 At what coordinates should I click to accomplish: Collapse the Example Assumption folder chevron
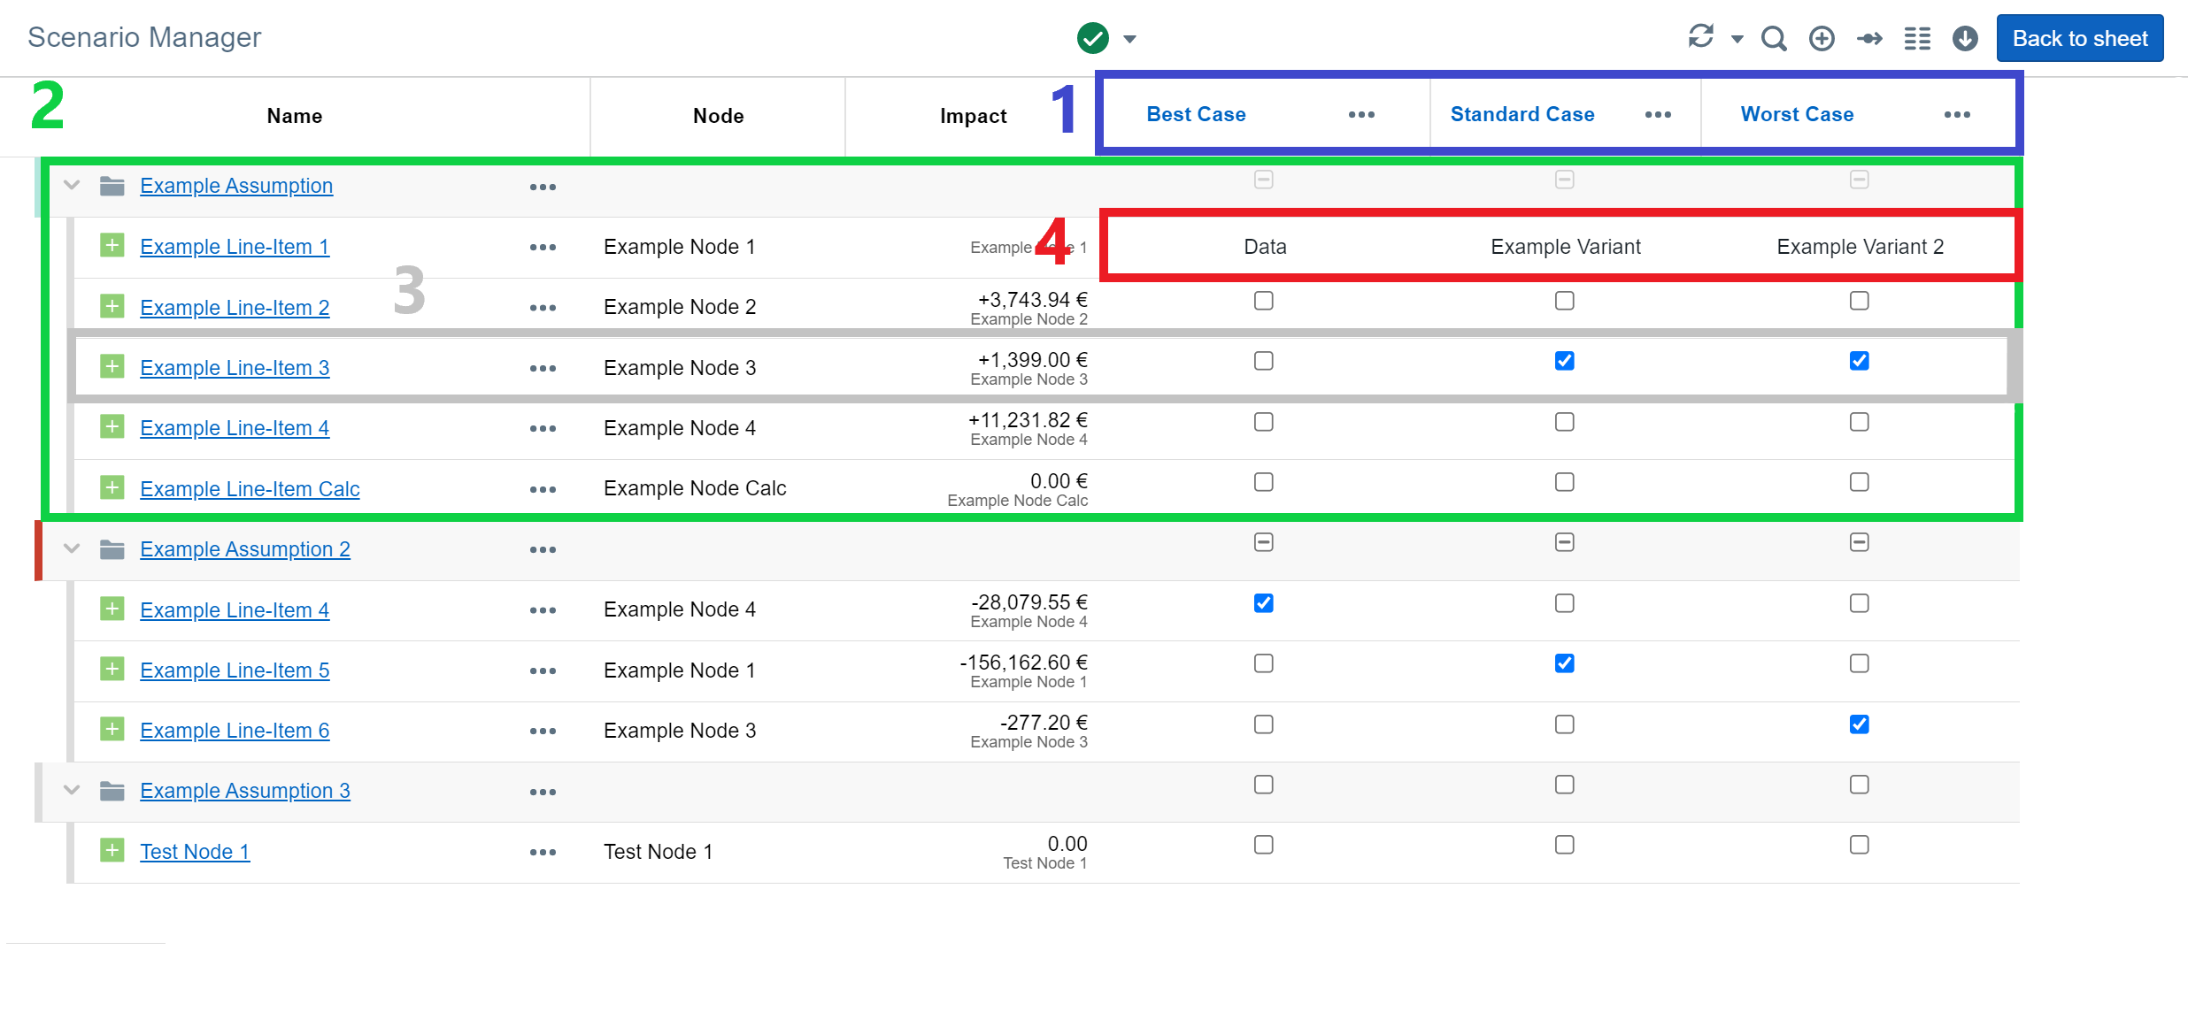[x=72, y=185]
